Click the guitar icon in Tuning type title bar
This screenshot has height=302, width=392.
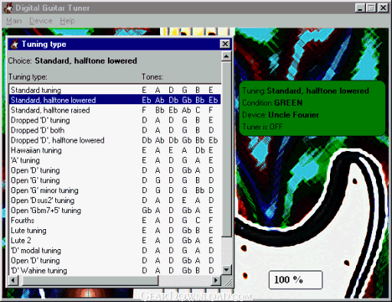tap(14, 44)
